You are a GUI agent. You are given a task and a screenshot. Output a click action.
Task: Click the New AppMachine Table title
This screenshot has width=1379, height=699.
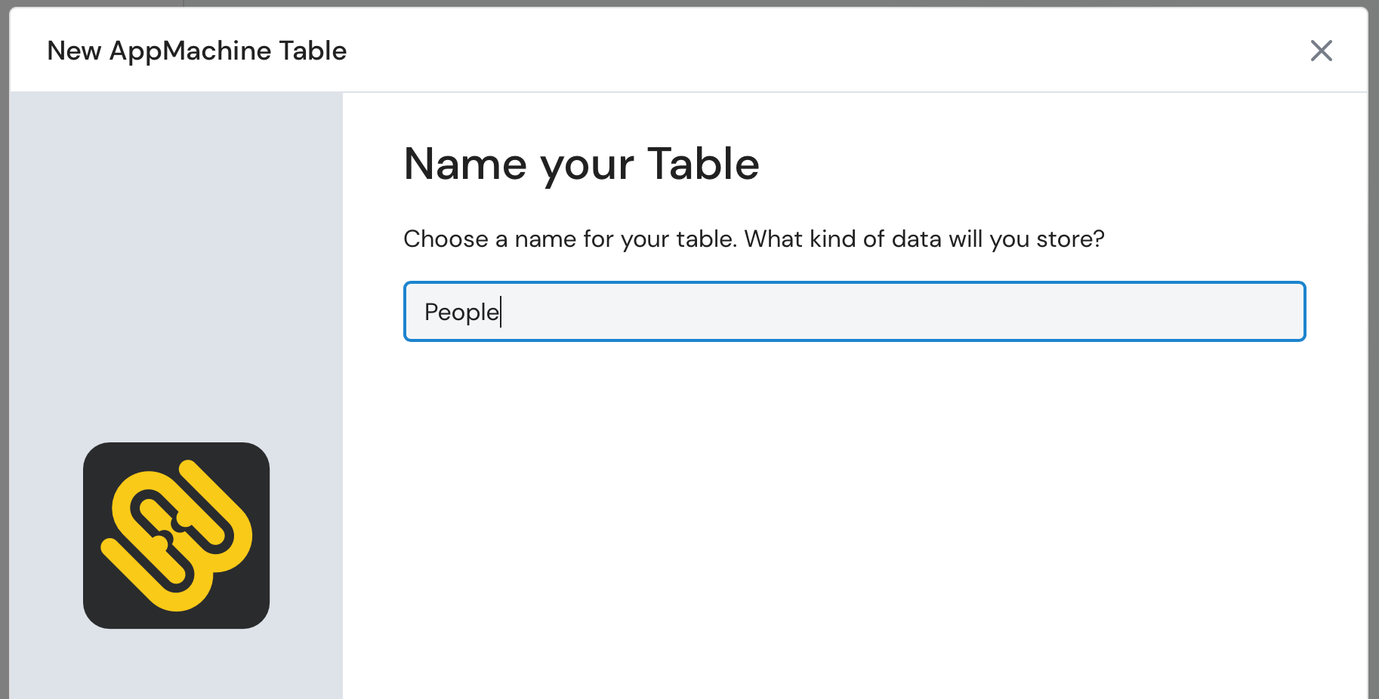click(197, 51)
